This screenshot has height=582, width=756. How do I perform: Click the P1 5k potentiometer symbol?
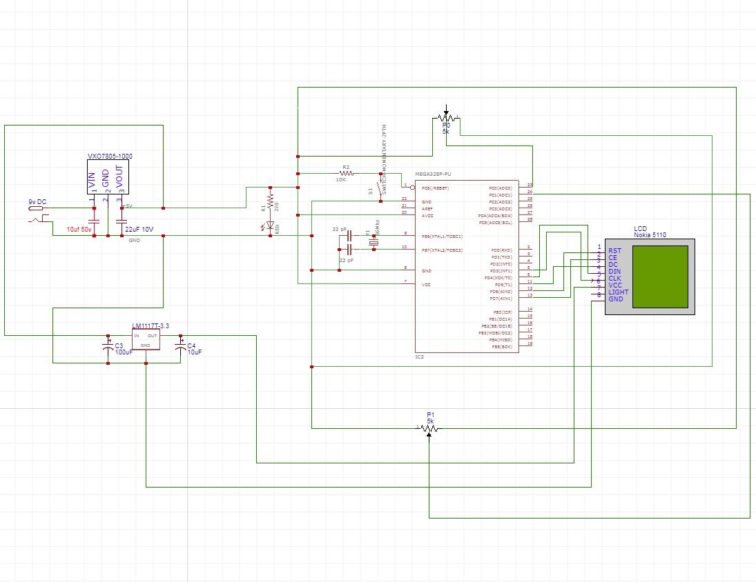point(428,428)
